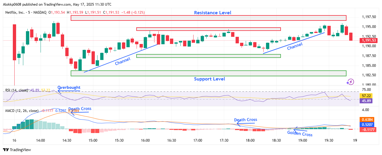The height and width of the screenshot is (155, 382).
Task: Click the purple lightning bolt icon
Action: point(350,82)
